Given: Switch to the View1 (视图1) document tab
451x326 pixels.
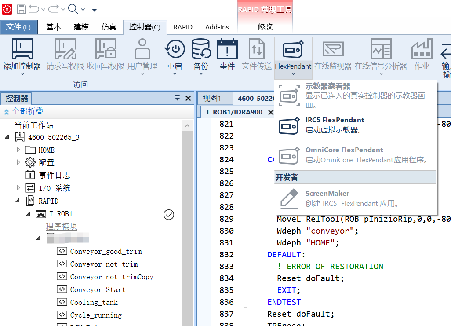Looking at the screenshot, I should [212, 99].
